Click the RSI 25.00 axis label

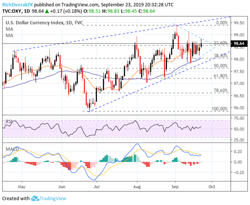pos(239,140)
